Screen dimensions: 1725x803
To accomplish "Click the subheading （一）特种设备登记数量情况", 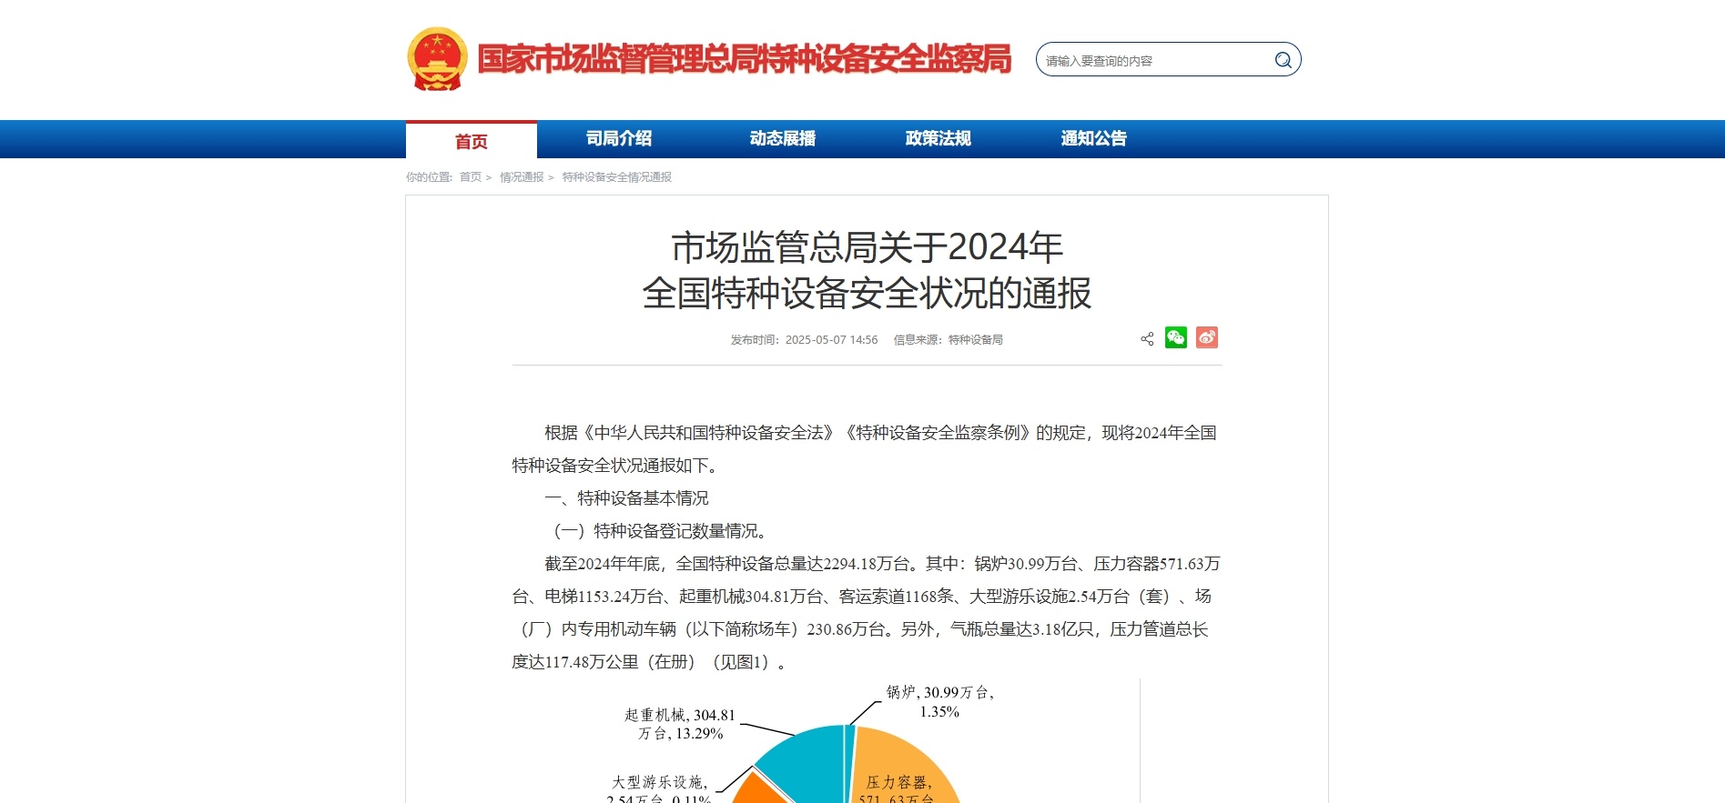I will pyautogui.click(x=660, y=531).
